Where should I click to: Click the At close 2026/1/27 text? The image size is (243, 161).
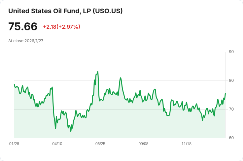tap(26, 41)
